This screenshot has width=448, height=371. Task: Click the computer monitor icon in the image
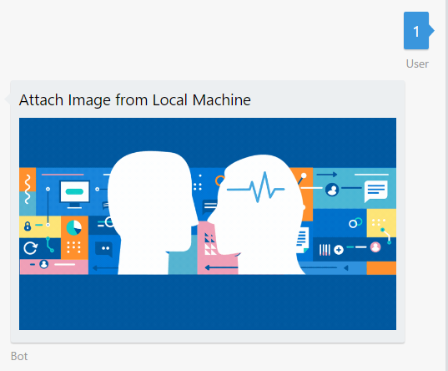click(x=75, y=195)
